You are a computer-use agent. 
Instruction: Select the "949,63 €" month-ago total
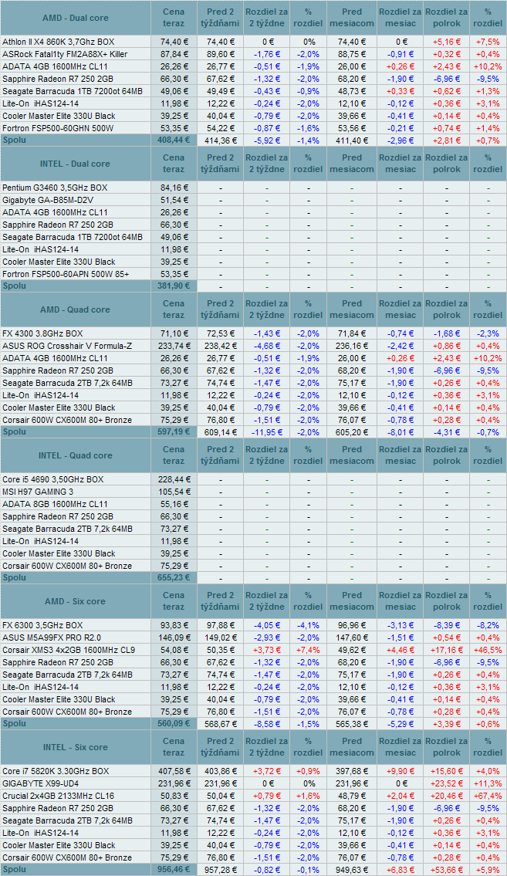pyautogui.click(x=352, y=869)
